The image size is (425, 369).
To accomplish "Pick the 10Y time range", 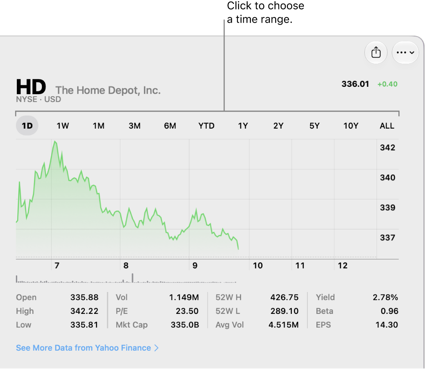I will (x=351, y=125).
